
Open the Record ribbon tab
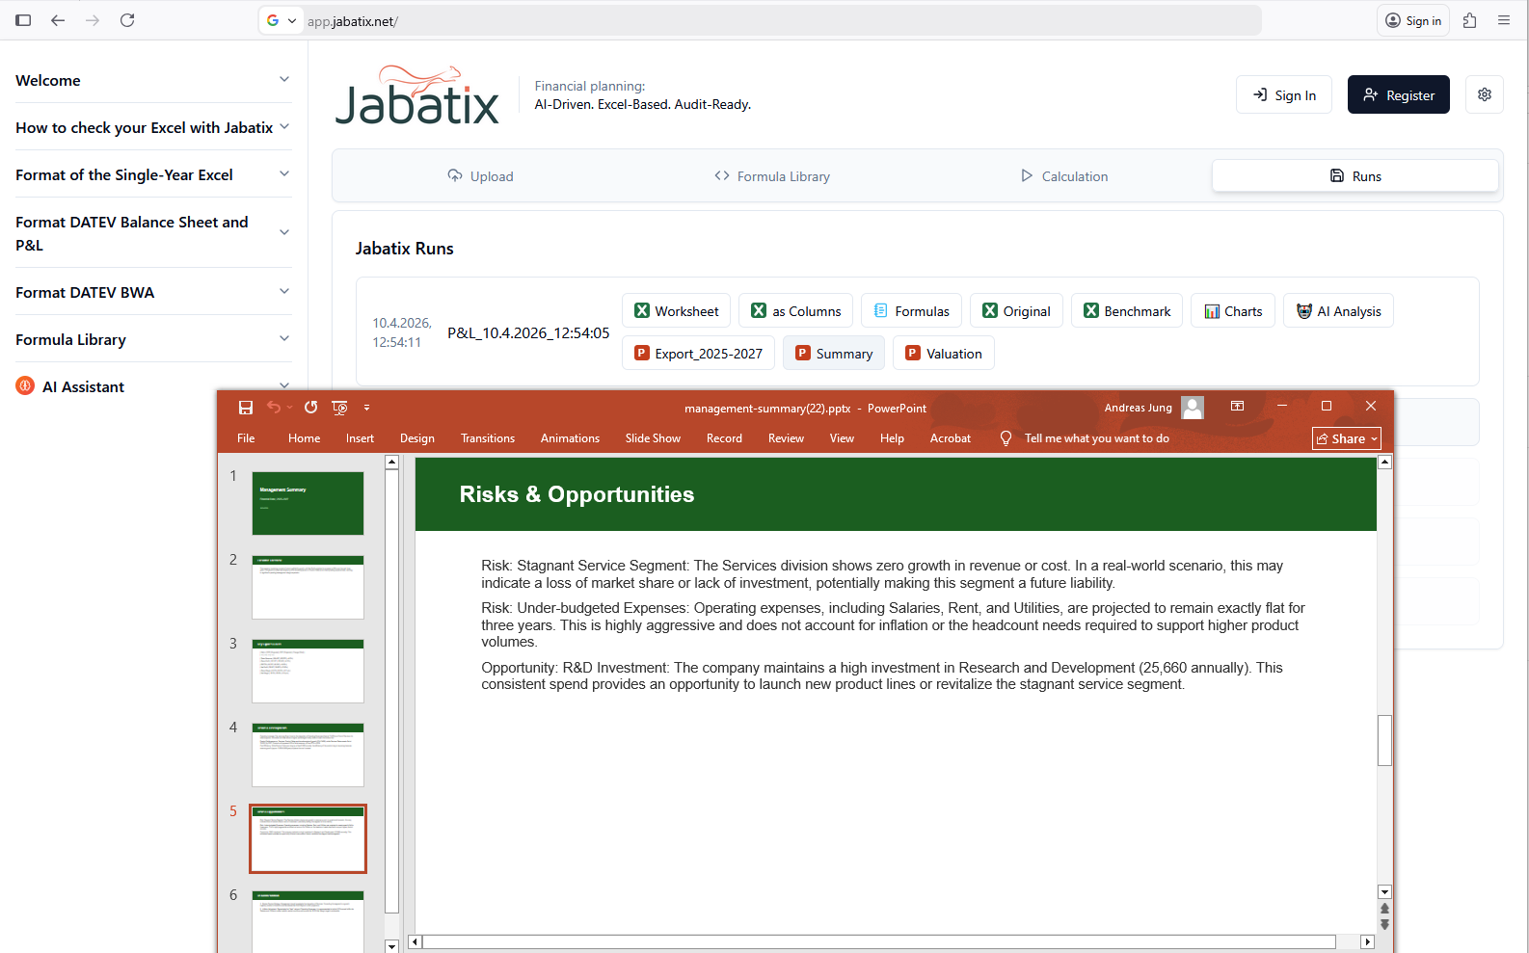(724, 438)
